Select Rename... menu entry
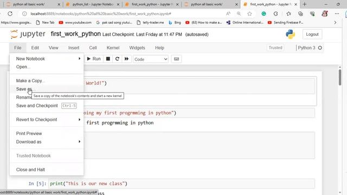Image resolution: width=347 pixels, height=195 pixels. coord(24,97)
